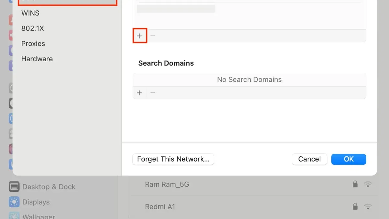
Task: Click Wi-Fi signal icon beside Redmi A1
Action: [x=368, y=206]
